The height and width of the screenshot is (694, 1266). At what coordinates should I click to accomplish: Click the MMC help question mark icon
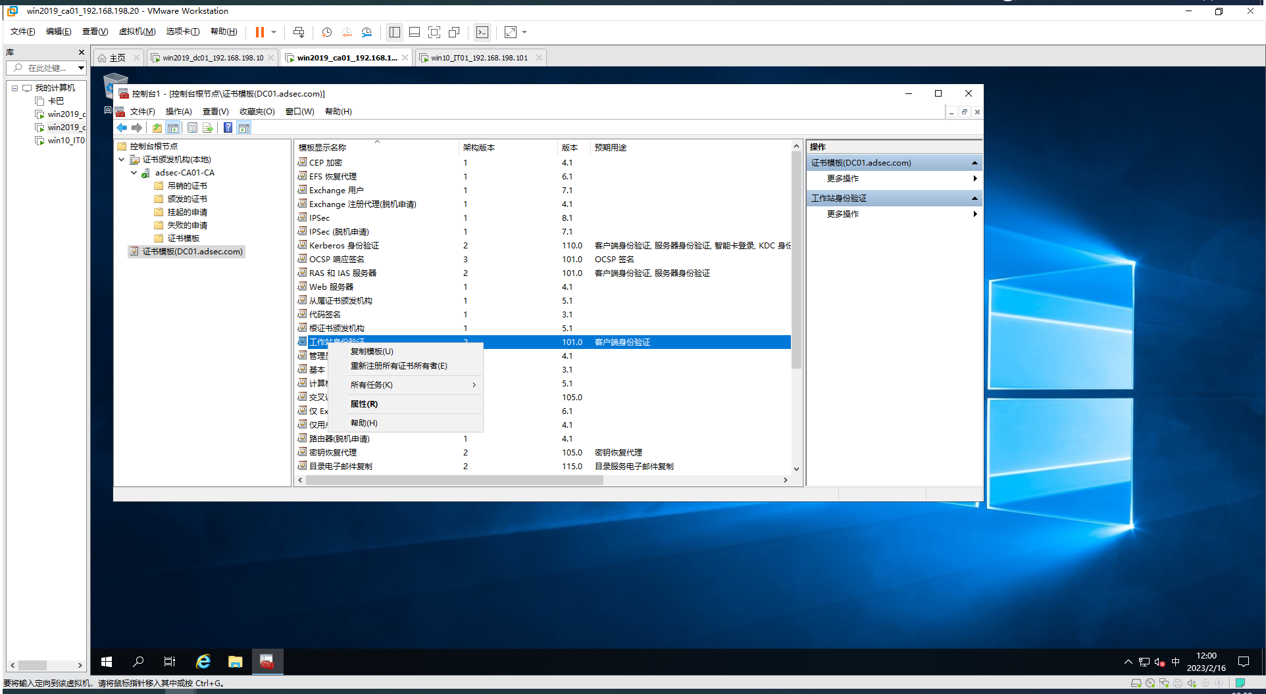click(x=228, y=128)
